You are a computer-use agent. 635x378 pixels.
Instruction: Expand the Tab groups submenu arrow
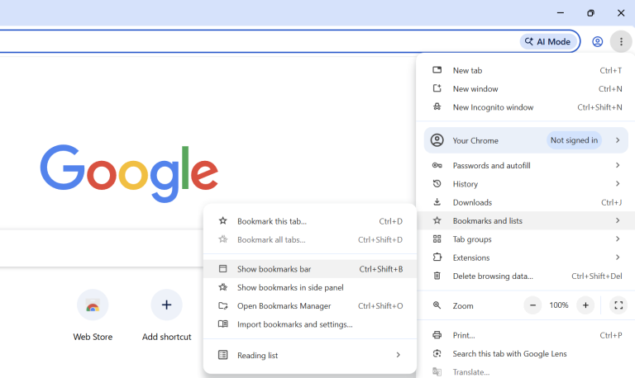point(618,239)
